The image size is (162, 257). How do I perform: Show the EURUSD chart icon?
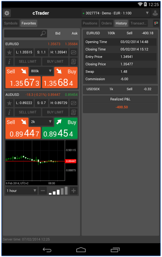(x=74, y=52)
